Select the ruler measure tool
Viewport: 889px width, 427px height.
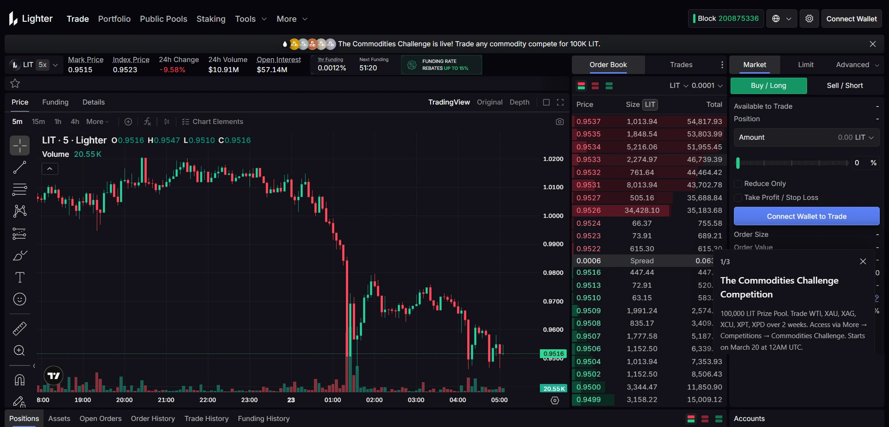[19, 329]
